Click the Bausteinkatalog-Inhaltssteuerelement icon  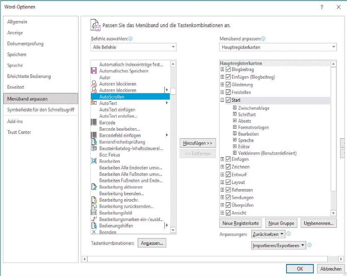coord(94,148)
